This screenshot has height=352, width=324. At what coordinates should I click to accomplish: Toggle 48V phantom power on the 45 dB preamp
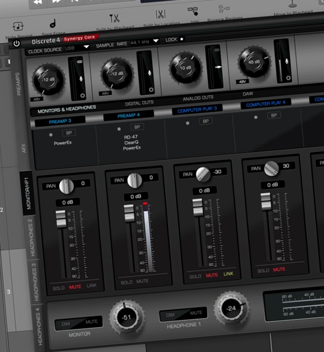tap(242, 82)
